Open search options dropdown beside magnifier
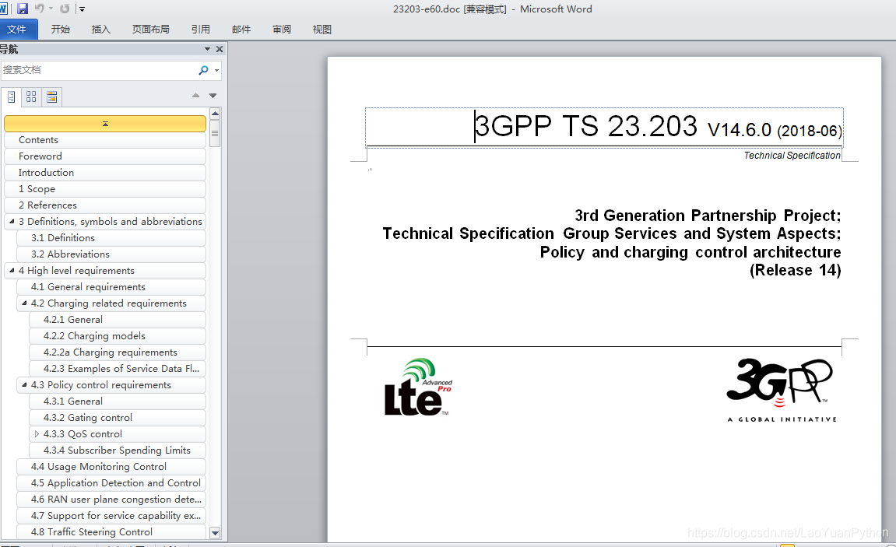 coord(216,70)
